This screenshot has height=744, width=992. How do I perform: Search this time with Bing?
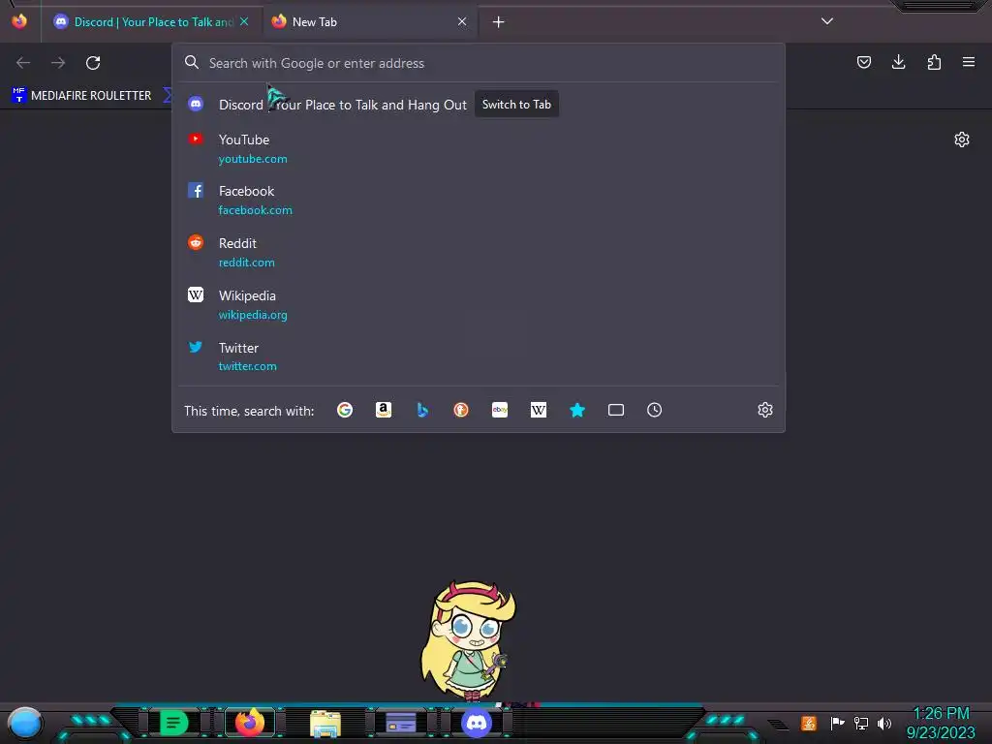click(x=422, y=410)
